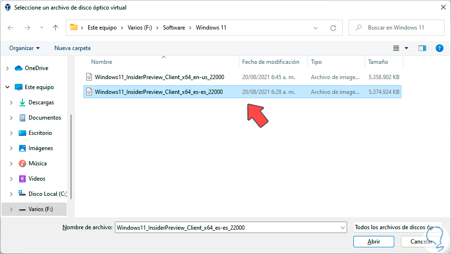Click the 20/08/2021 6:28 a. m. date cell

[x=268, y=92]
